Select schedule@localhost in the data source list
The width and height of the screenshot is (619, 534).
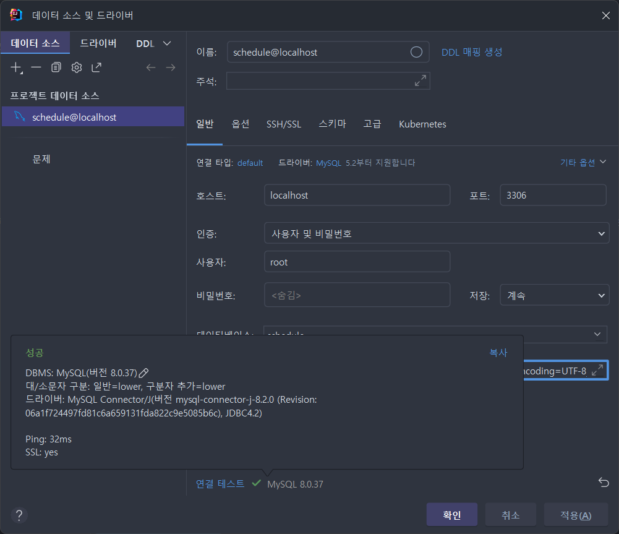tap(93, 116)
